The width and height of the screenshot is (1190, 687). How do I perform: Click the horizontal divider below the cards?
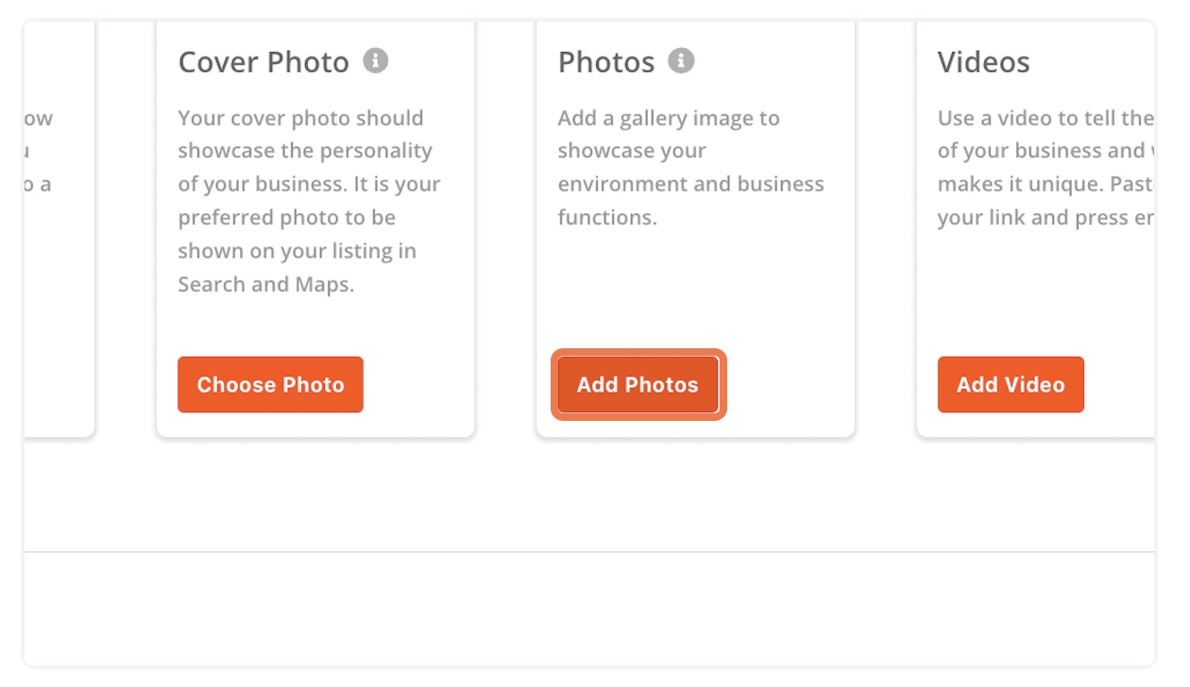(588, 551)
